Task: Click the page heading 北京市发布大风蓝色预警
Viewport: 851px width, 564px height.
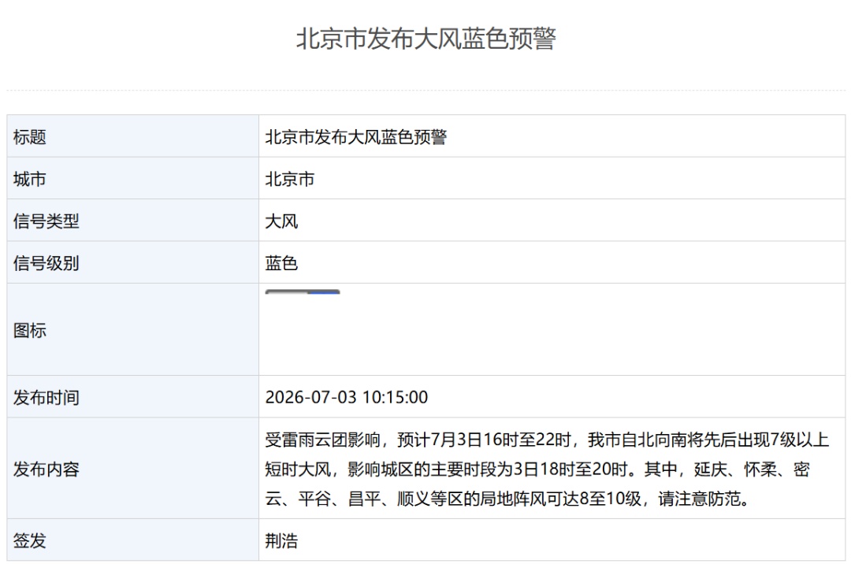Action: tap(426, 39)
